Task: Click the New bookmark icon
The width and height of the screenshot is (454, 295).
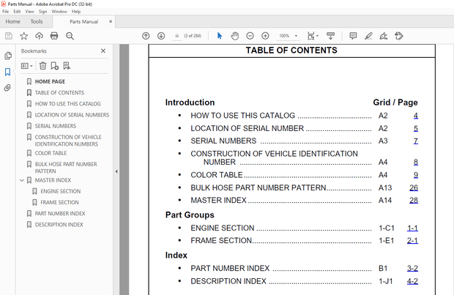Action: (x=54, y=66)
